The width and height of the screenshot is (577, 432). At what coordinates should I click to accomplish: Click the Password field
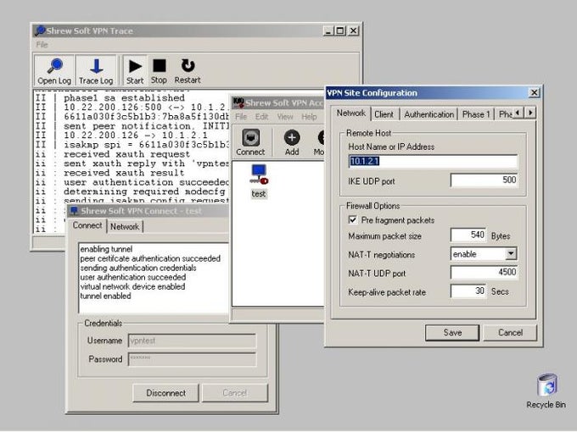(192, 359)
